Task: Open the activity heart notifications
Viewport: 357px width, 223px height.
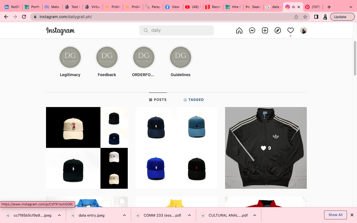Action: pyautogui.click(x=291, y=30)
